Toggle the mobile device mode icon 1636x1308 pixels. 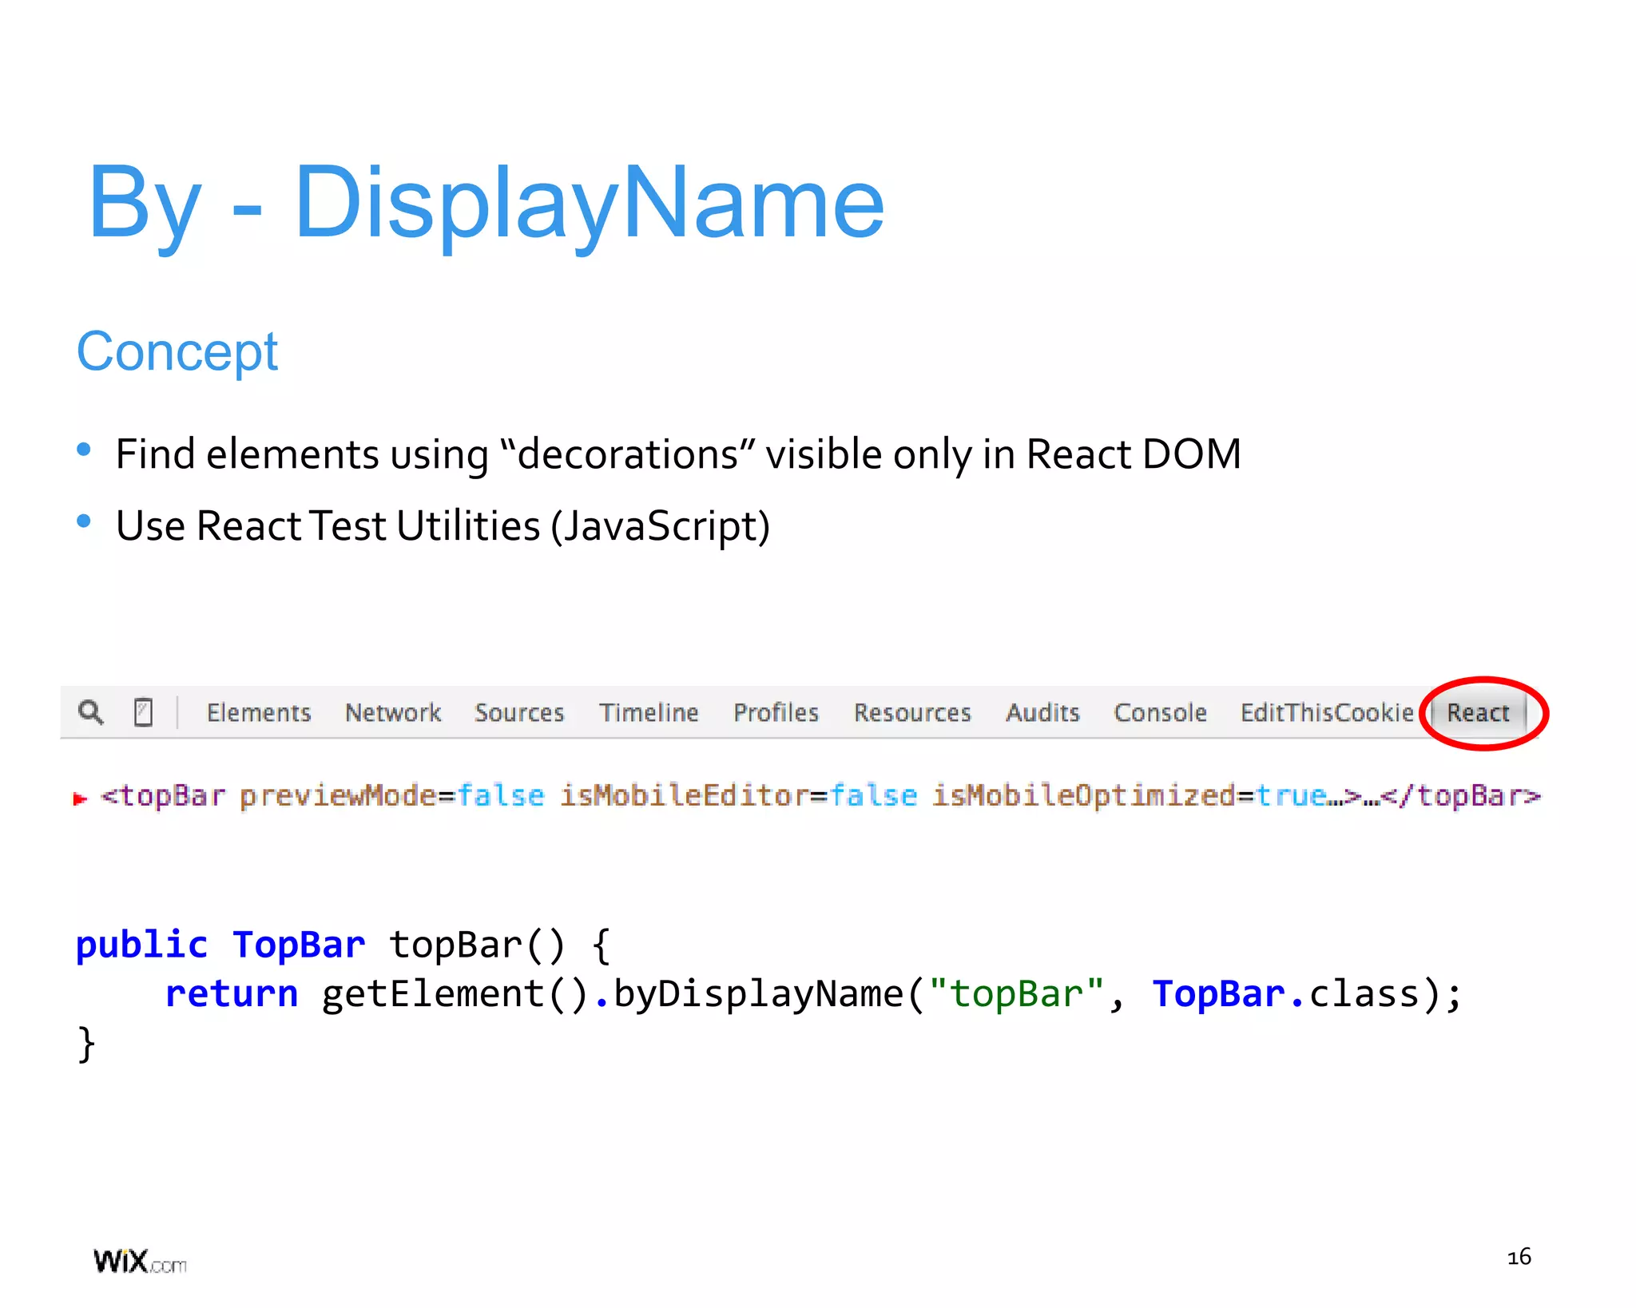(x=143, y=711)
